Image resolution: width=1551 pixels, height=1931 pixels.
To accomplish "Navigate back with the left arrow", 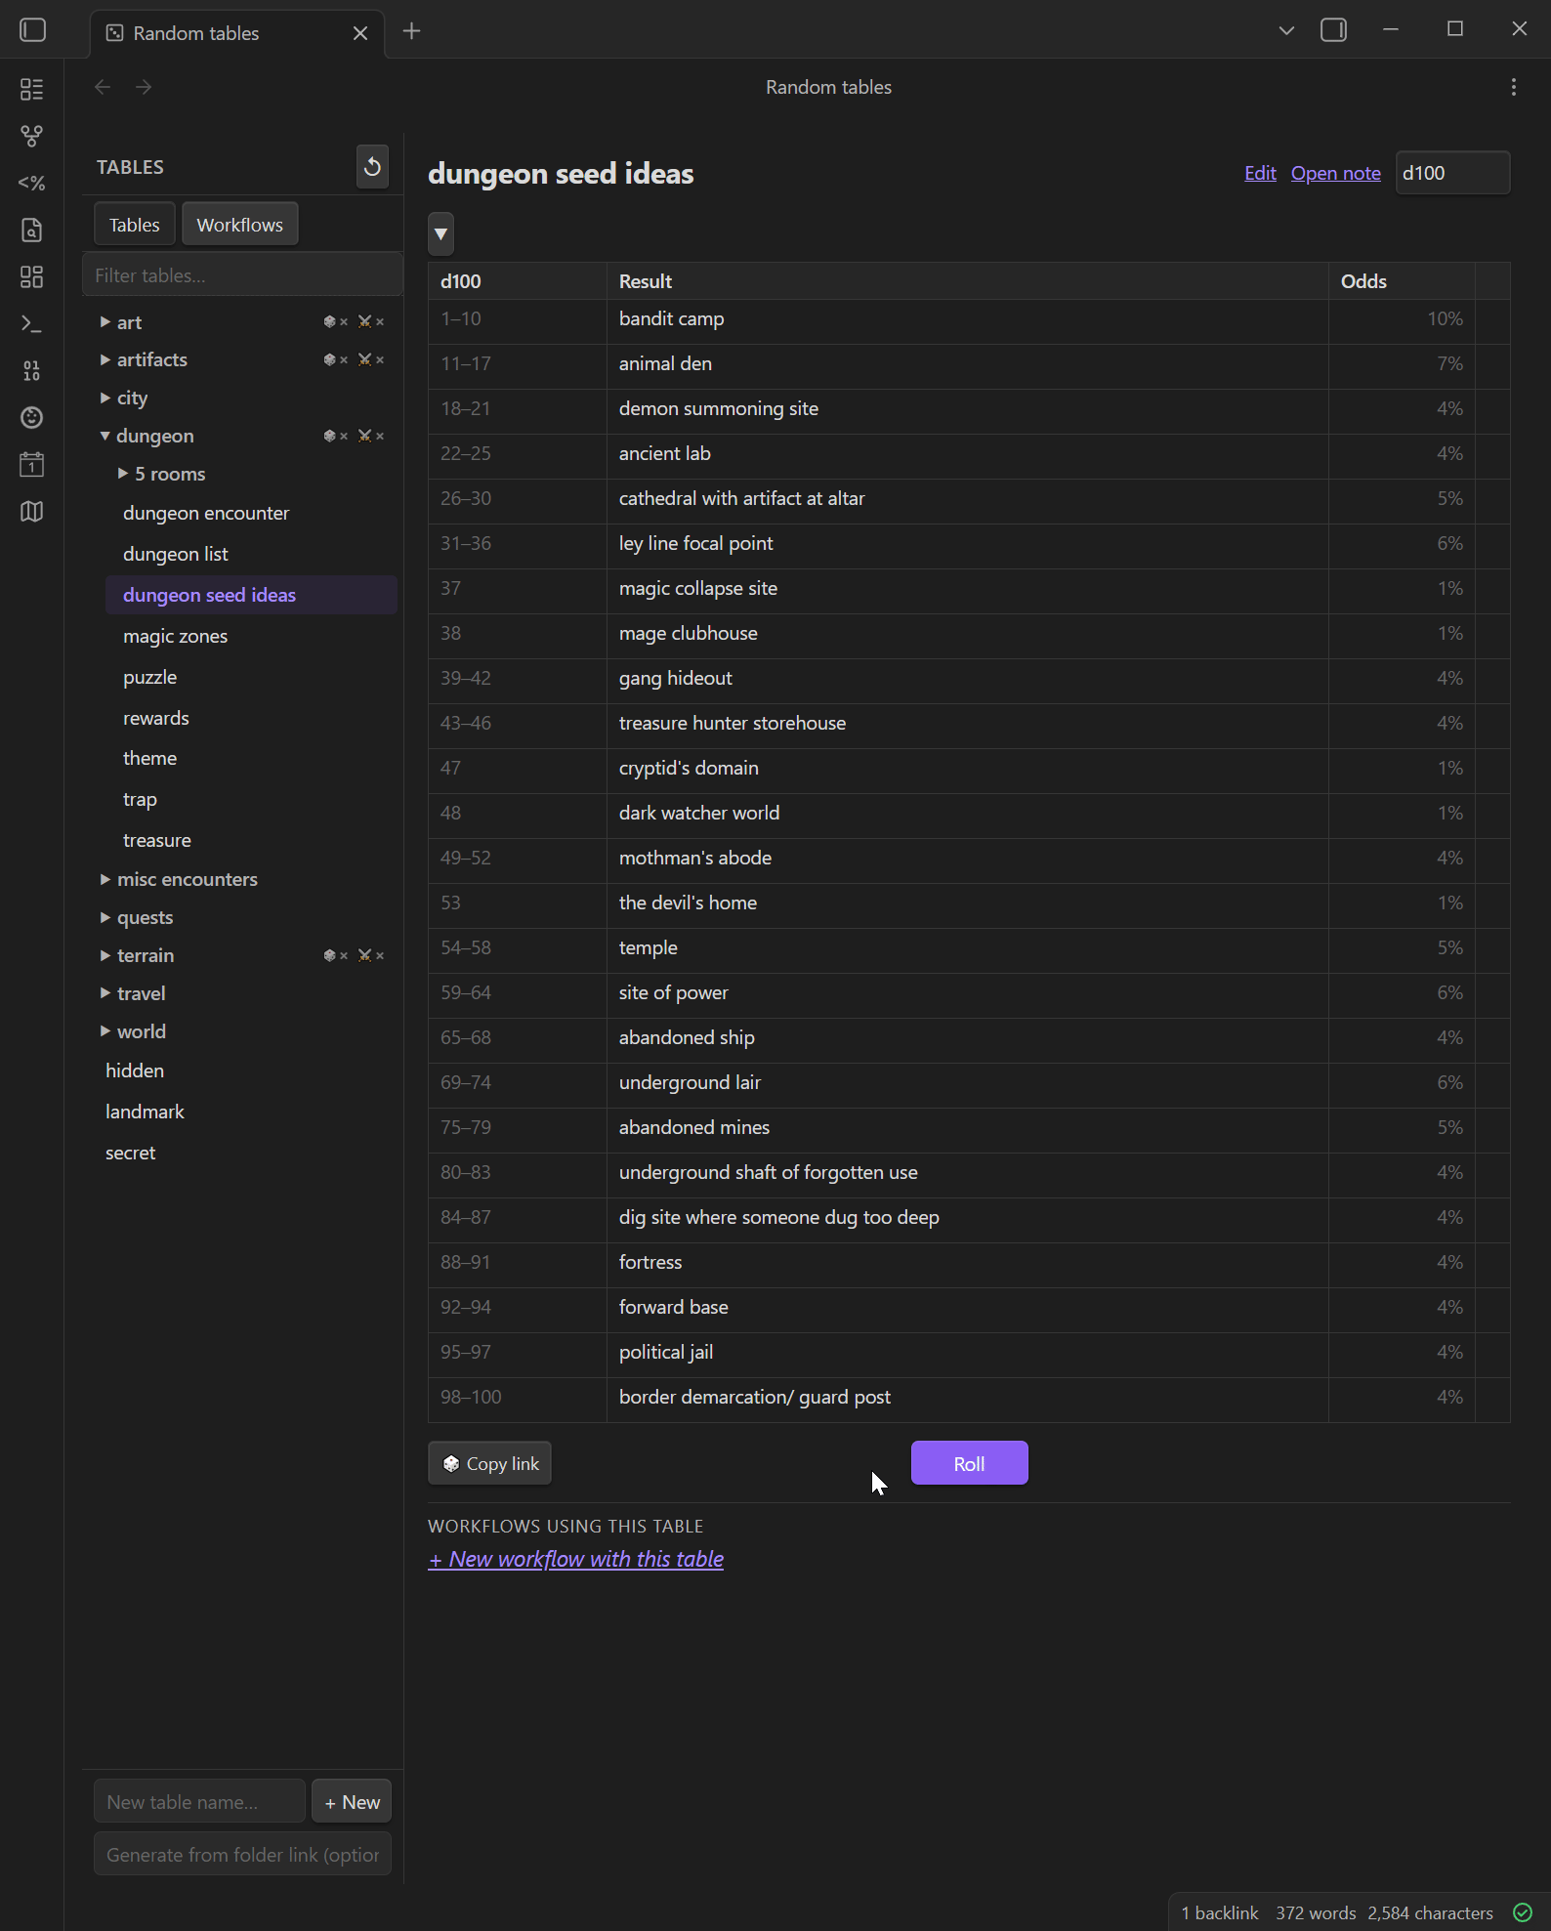I will tap(103, 87).
